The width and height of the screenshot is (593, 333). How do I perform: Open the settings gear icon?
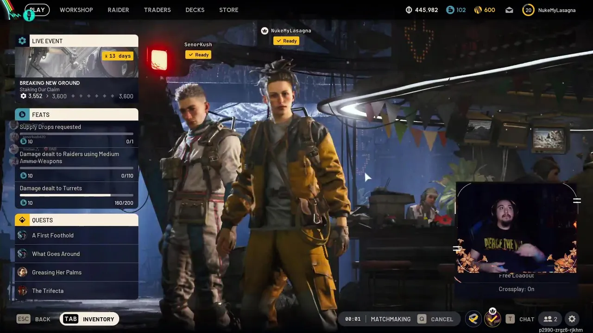pos(572,319)
